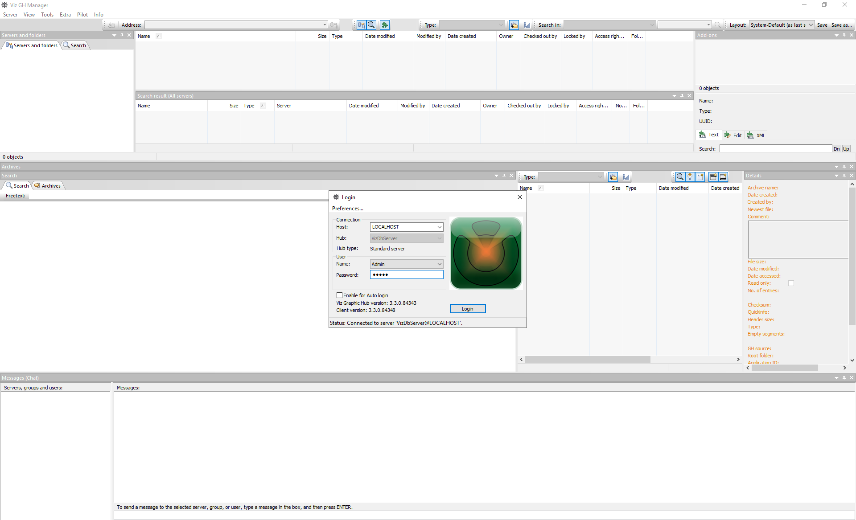Toggle Enable for Auto login checkbox
This screenshot has width=856, height=520.
[x=339, y=295]
